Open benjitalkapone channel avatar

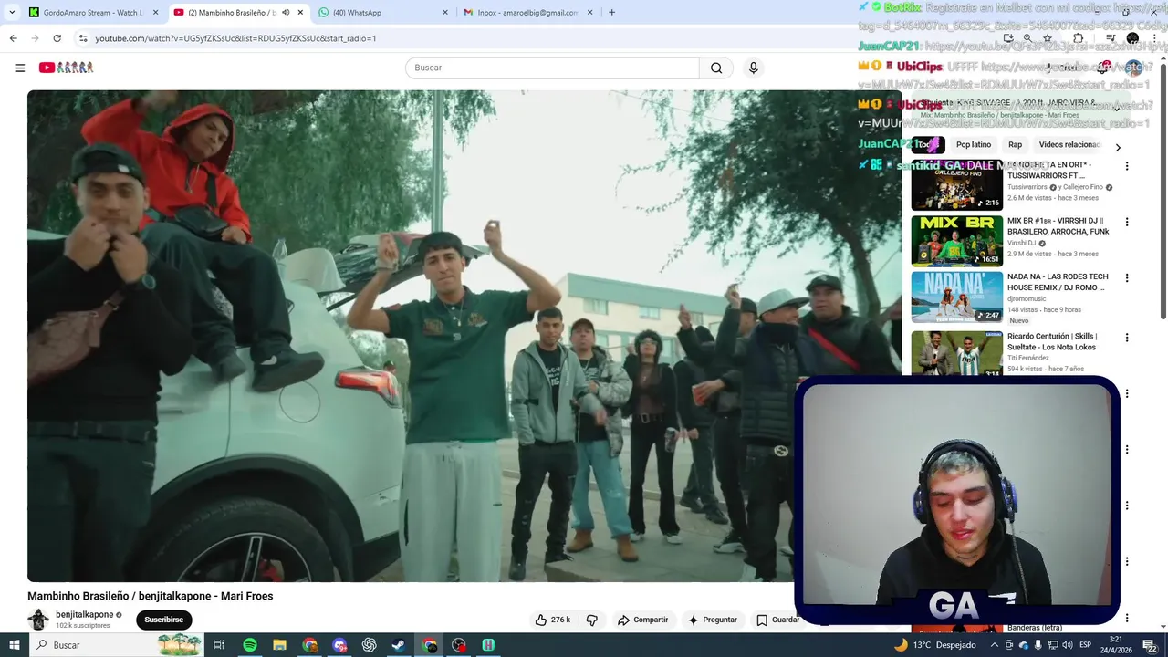[38, 620]
